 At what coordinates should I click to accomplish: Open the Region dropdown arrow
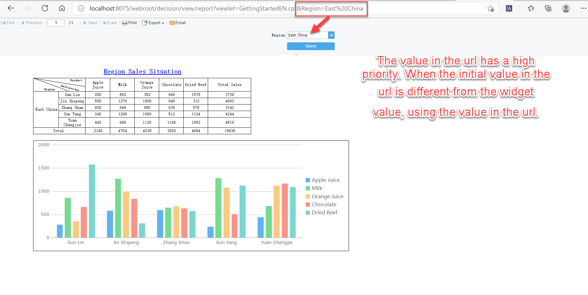point(331,35)
